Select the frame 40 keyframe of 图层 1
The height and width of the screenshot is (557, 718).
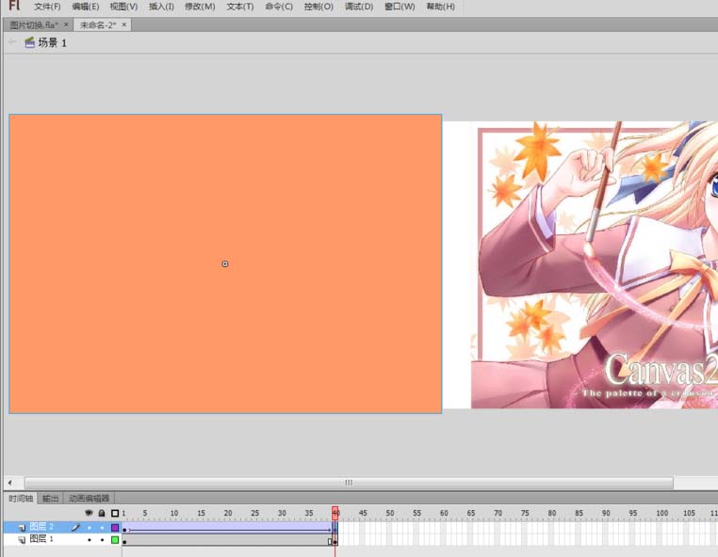[x=335, y=540]
